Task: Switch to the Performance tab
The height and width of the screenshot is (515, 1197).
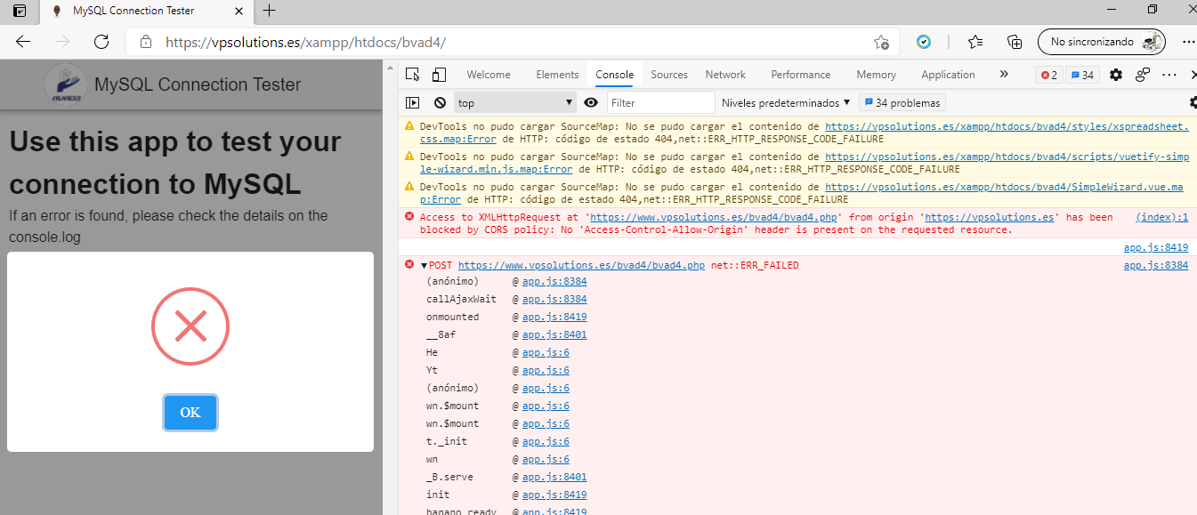Action: (x=801, y=75)
